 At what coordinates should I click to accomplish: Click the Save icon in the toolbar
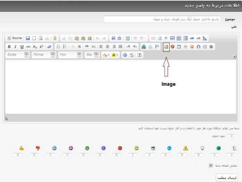pos(28,38)
